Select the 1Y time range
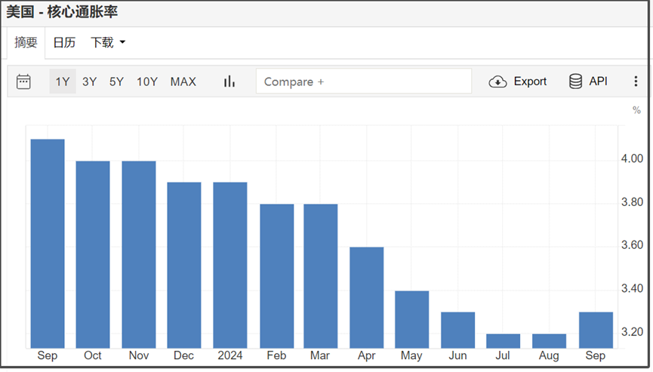Viewport: 653px width, 372px height. click(x=63, y=81)
